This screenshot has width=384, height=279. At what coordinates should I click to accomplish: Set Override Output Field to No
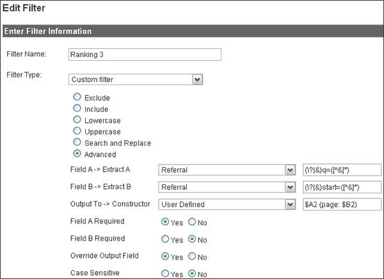[191, 257]
